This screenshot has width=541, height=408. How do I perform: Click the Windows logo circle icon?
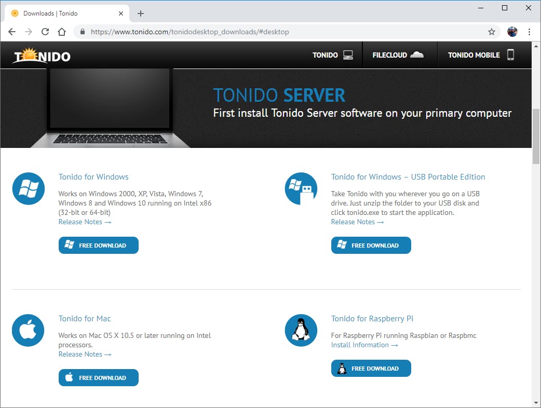pos(28,188)
